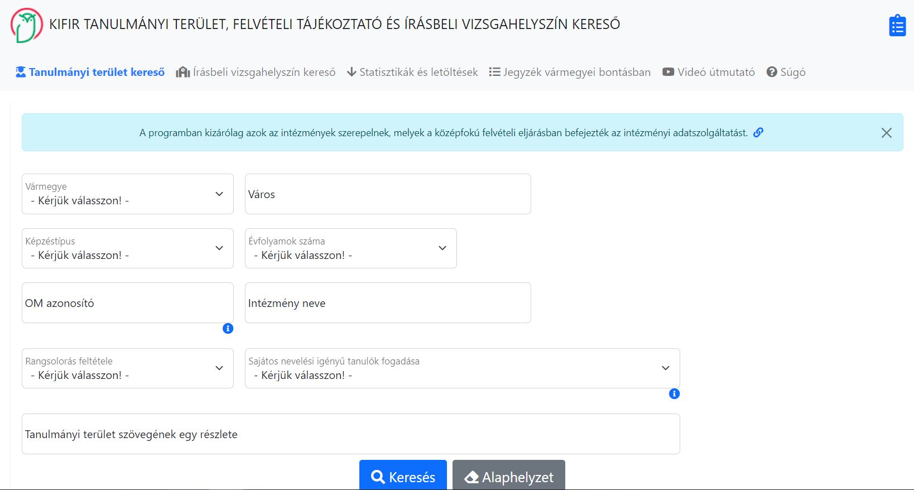Switch to Írásbeli vizsgahelyszín kereső
This screenshot has width=914, height=490.
click(x=256, y=72)
